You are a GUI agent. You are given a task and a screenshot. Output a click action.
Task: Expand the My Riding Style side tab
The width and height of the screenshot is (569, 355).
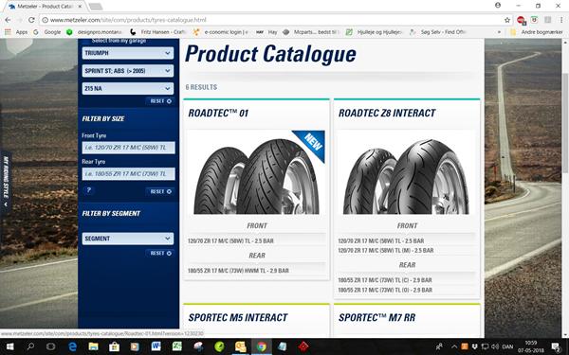coord(6,181)
